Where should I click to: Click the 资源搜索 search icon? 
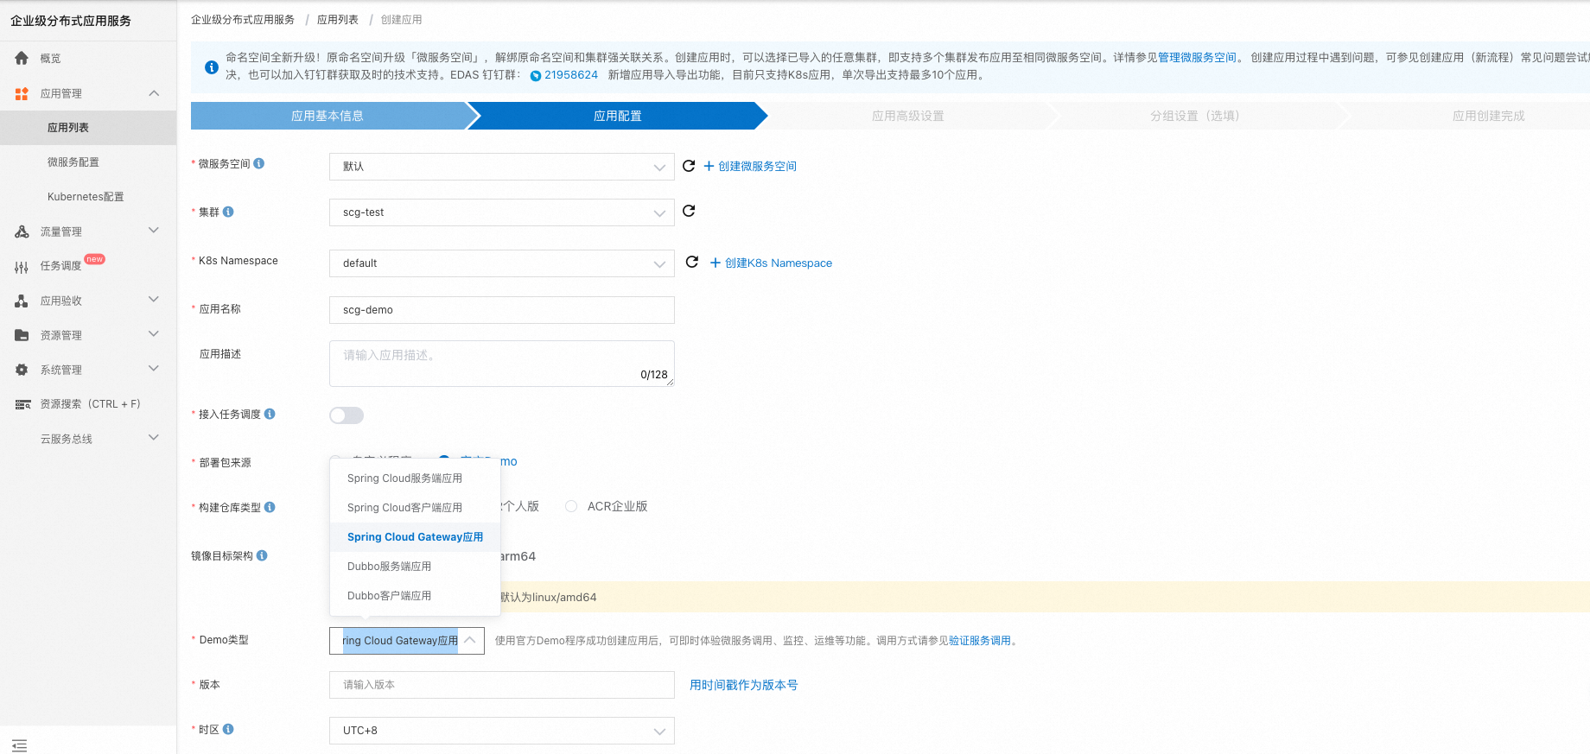(22, 404)
